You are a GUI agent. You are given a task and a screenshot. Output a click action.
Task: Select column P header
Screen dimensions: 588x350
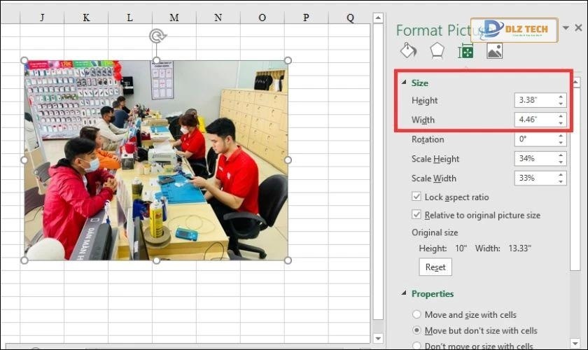(x=307, y=17)
